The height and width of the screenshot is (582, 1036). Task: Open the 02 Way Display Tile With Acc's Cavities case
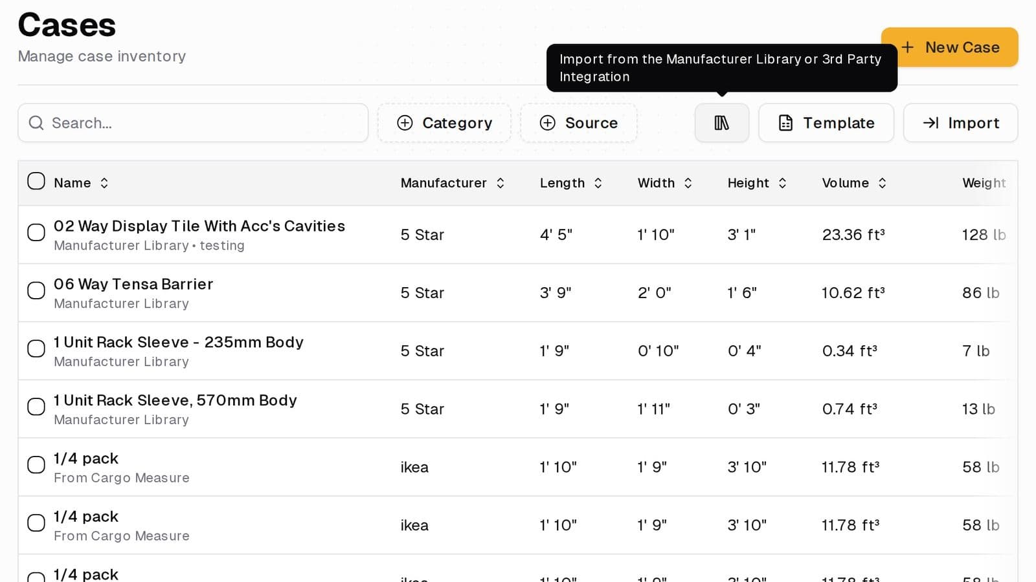(x=199, y=226)
